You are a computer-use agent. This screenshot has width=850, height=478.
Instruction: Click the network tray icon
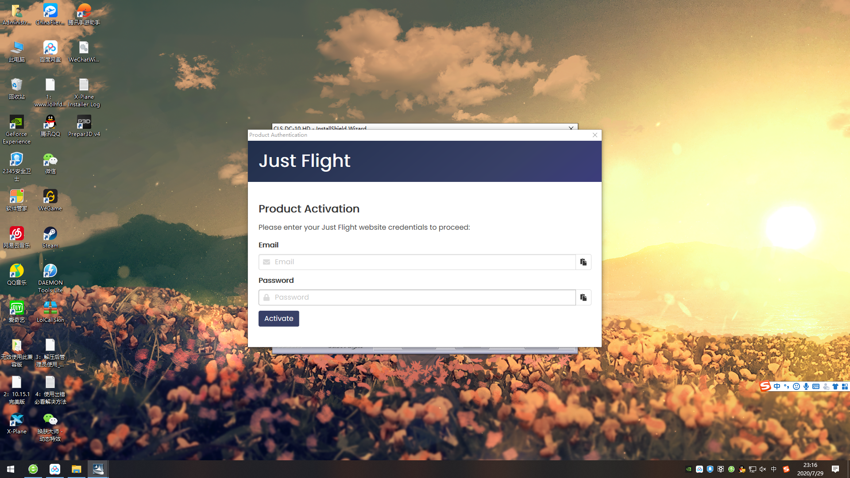tap(753, 469)
